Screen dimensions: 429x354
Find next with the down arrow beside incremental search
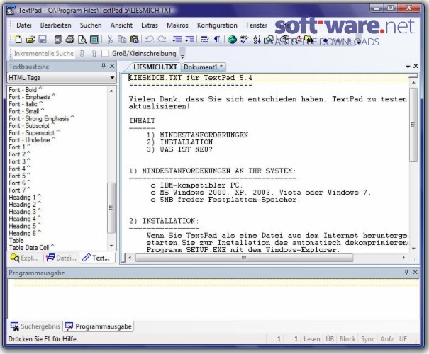point(82,53)
